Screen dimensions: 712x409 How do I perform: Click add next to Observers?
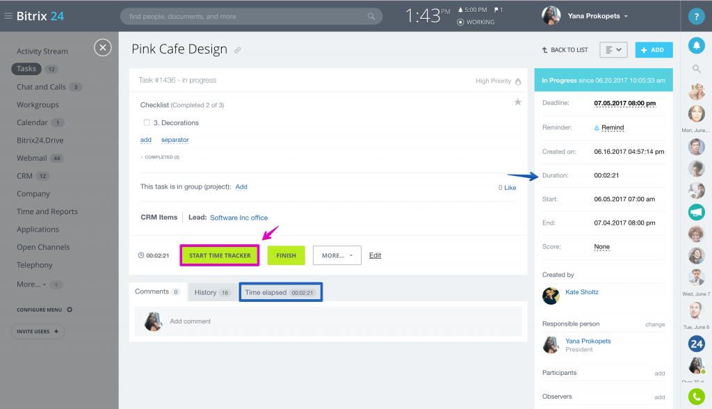660,397
